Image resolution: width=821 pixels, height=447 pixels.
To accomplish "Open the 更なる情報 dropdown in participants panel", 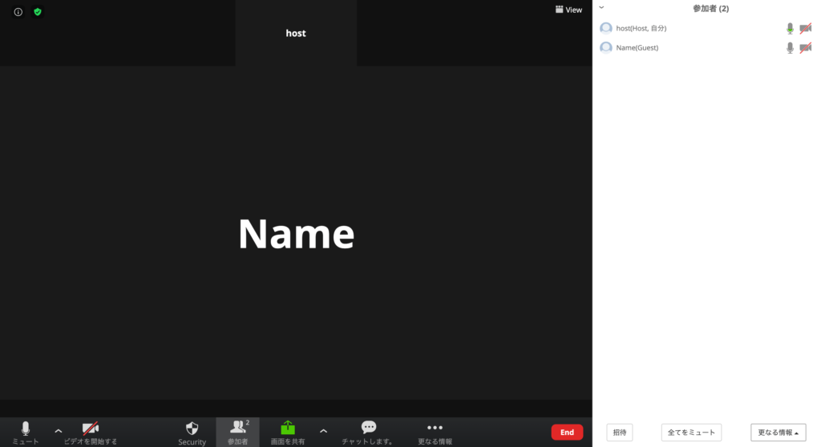I will pos(778,433).
